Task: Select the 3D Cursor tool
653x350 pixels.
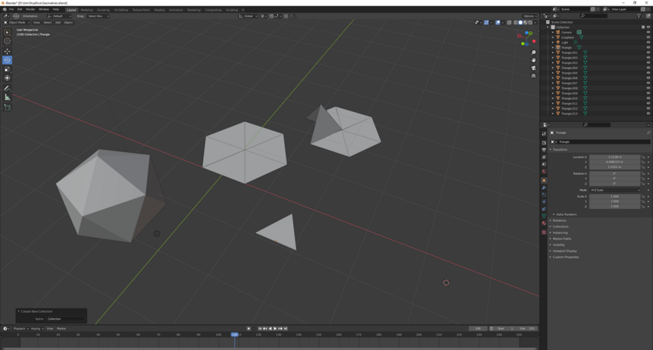Action: 7,41
